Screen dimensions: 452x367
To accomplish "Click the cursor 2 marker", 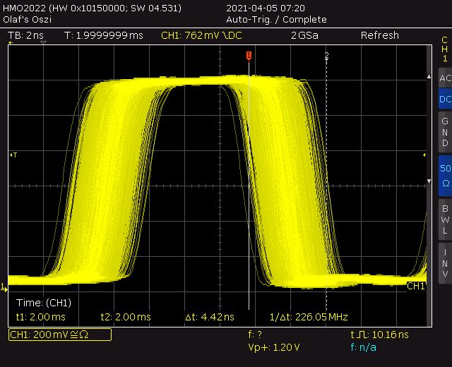I will click(x=326, y=56).
